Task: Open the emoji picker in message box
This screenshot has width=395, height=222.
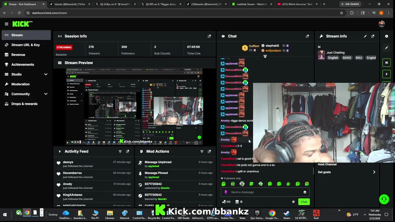Action: point(305,192)
